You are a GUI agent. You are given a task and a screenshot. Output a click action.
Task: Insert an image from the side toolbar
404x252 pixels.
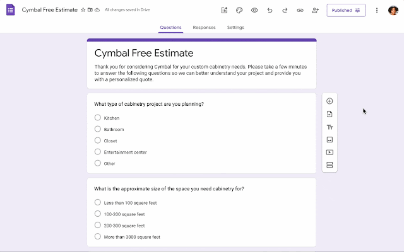click(330, 140)
